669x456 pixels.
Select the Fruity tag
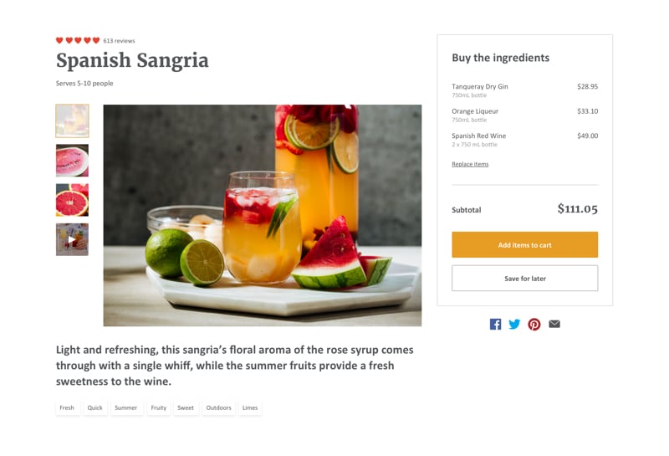[x=159, y=407]
